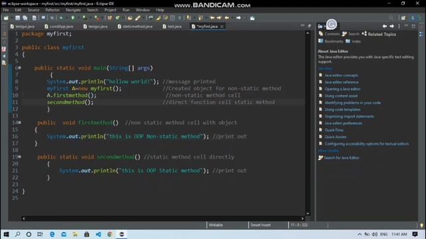This screenshot has height=239, width=426.
Task: Open the 'Quick Fixes' help link
Action: pos(334,130)
